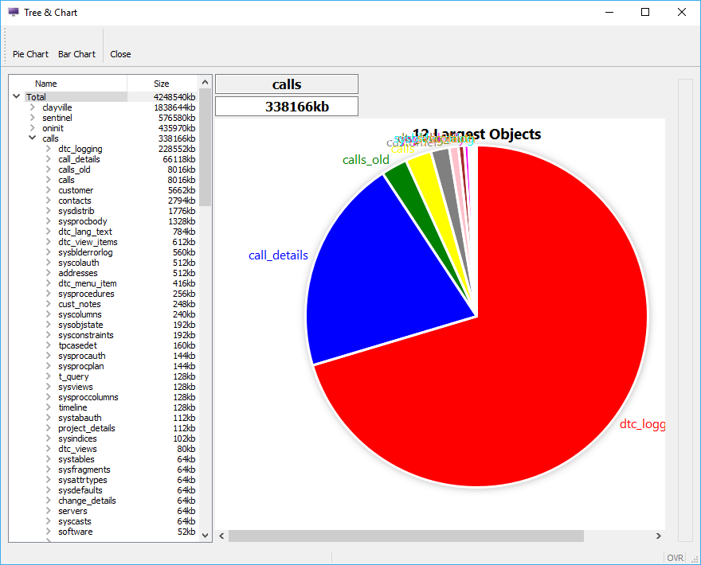701x565 pixels.
Task: Select dtc_logging in the tree
Action: click(80, 149)
